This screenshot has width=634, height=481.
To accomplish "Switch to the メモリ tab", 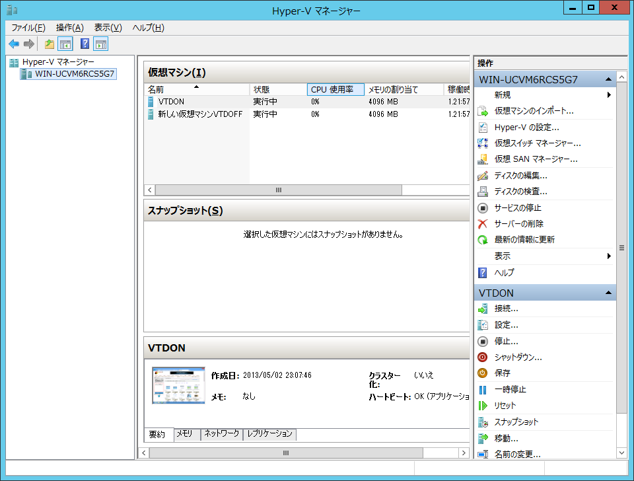I will [x=187, y=433].
